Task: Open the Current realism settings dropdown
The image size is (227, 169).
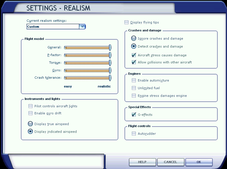Action: pyautogui.click(x=82, y=27)
